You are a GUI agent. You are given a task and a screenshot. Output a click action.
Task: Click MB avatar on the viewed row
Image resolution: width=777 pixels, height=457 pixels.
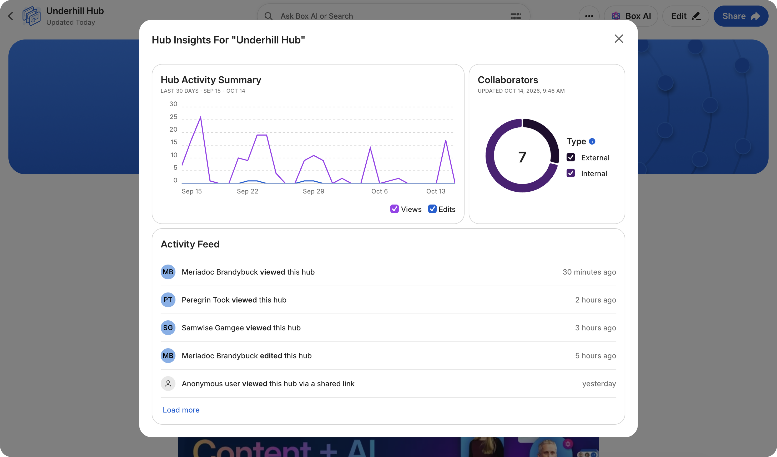(x=168, y=272)
